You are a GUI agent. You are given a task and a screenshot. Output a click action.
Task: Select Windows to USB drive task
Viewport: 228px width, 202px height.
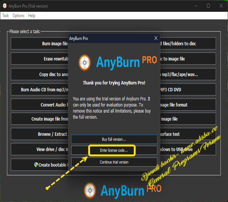point(188,150)
